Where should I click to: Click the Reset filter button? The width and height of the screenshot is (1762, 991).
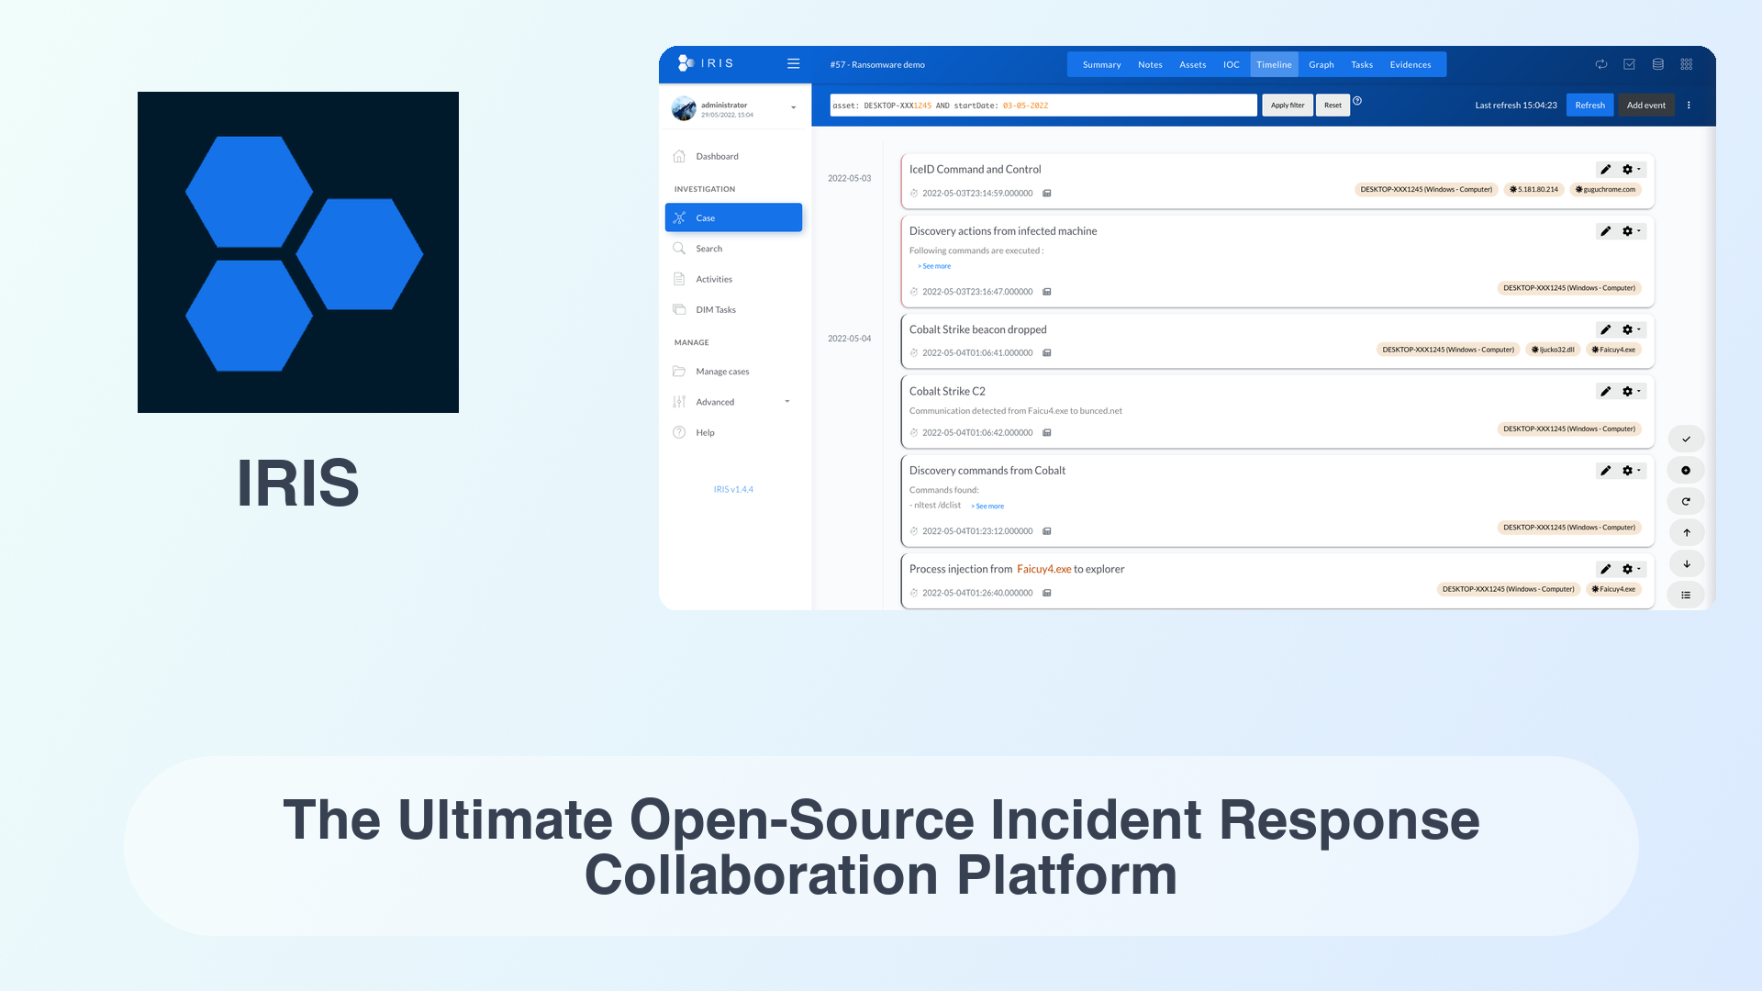1333,104
